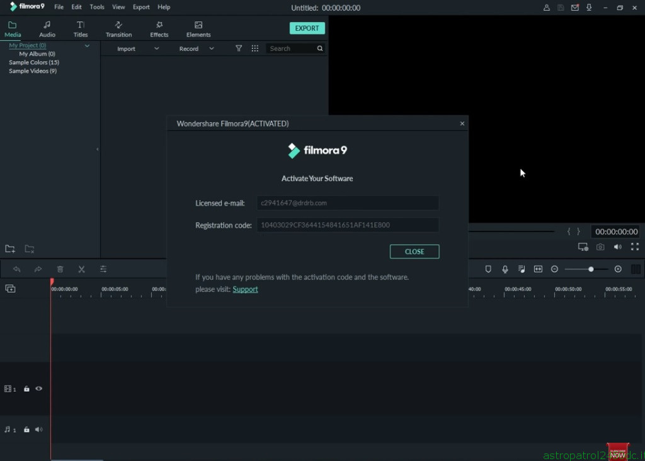Open the audio mixer icon

tap(522, 269)
